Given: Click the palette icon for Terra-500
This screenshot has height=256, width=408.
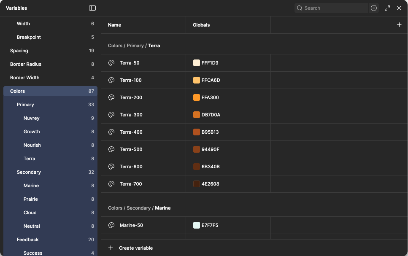Looking at the screenshot, I should point(111,149).
